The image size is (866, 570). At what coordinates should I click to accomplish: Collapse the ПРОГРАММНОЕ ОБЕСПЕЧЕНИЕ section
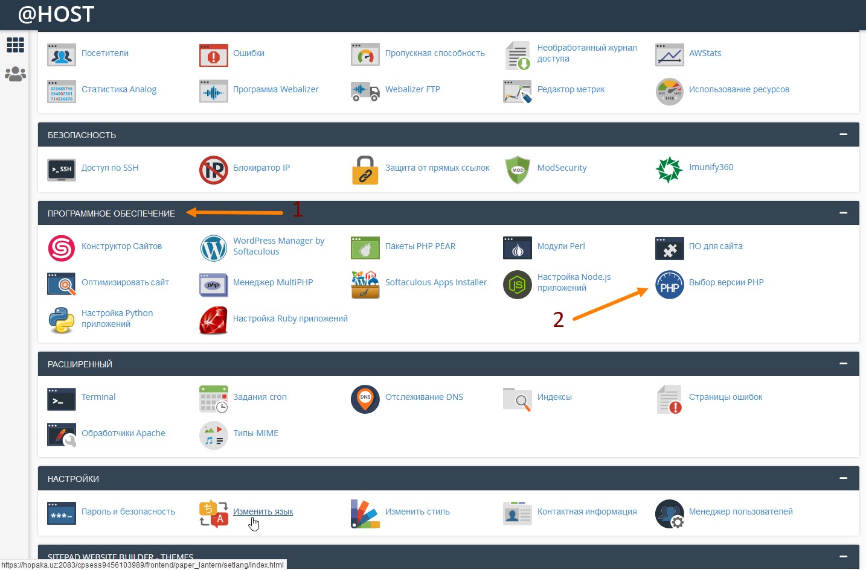[x=843, y=213]
